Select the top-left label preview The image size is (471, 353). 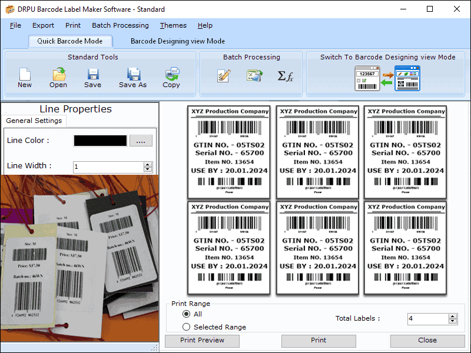click(229, 152)
